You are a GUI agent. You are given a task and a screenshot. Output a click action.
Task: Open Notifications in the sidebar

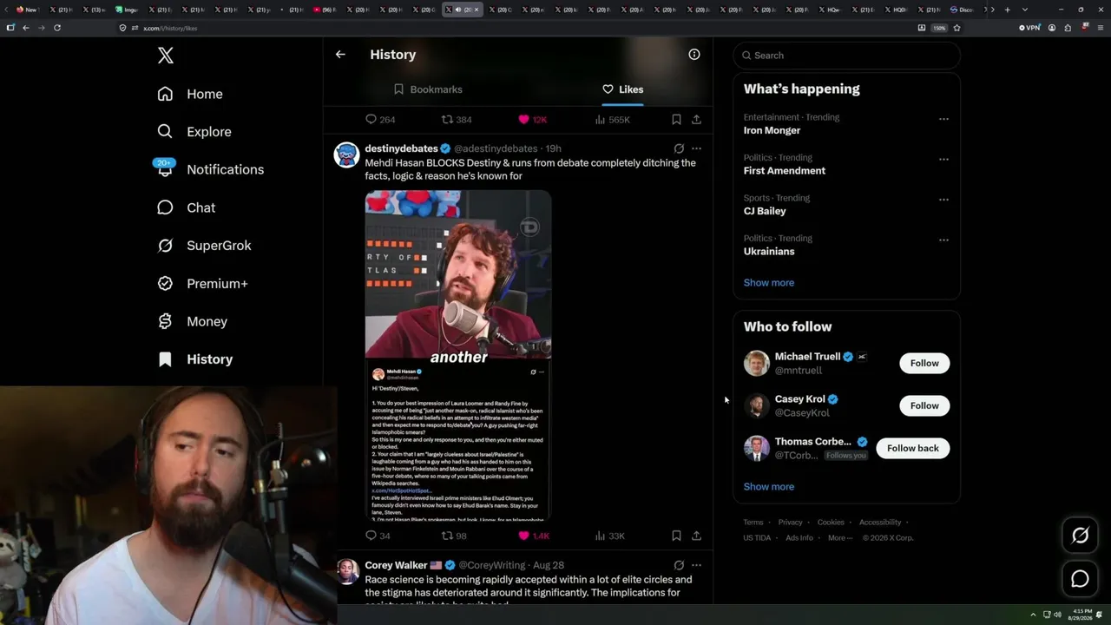pyautogui.click(x=210, y=169)
